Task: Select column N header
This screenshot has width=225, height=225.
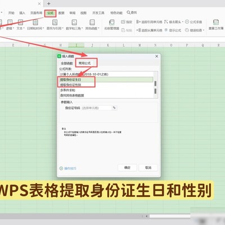Action: (155, 45)
